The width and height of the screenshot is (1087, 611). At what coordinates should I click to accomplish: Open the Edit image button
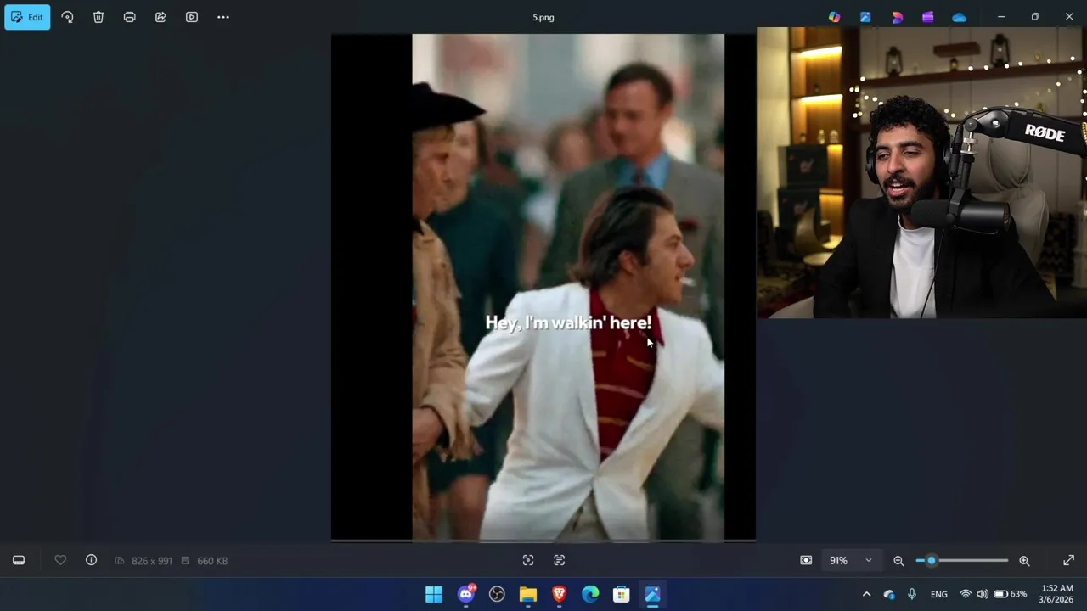[x=27, y=17]
